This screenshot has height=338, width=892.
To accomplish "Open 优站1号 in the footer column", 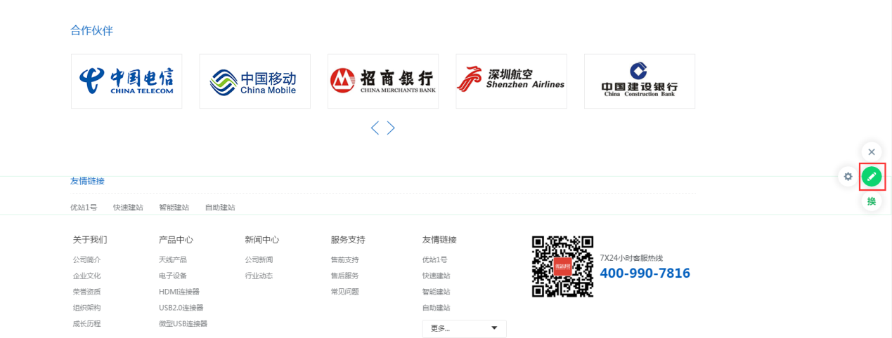I will pos(434,259).
